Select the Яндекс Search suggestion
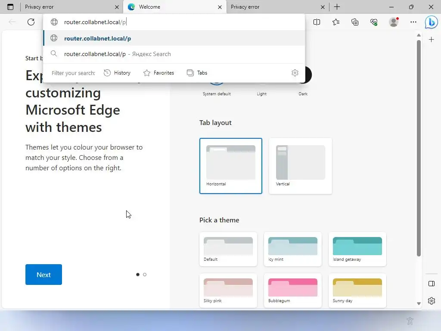The image size is (441, 331). coord(174,54)
